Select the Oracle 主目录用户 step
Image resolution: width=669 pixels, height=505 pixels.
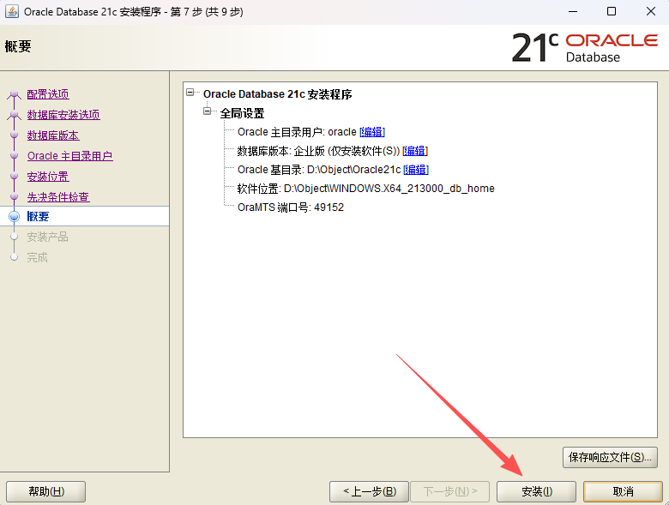(x=69, y=156)
